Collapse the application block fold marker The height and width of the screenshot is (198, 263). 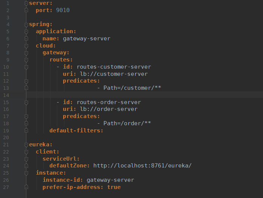pyautogui.click(x=26, y=32)
